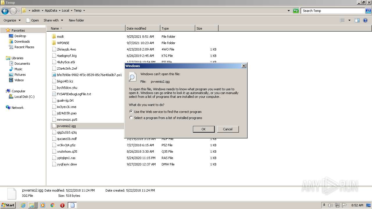
Task: Select the PowerShell script bfe7b90e file icon
Action: click(x=54, y=75)
